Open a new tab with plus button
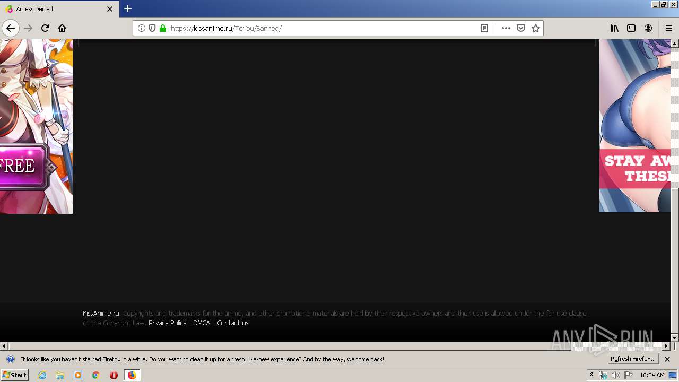Screen dimensions: 679x382 [128, 8]
